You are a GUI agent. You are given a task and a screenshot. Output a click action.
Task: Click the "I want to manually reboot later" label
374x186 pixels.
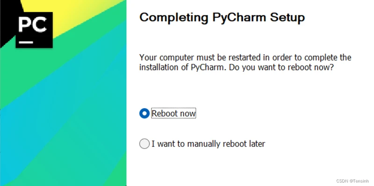click(208, 144)
